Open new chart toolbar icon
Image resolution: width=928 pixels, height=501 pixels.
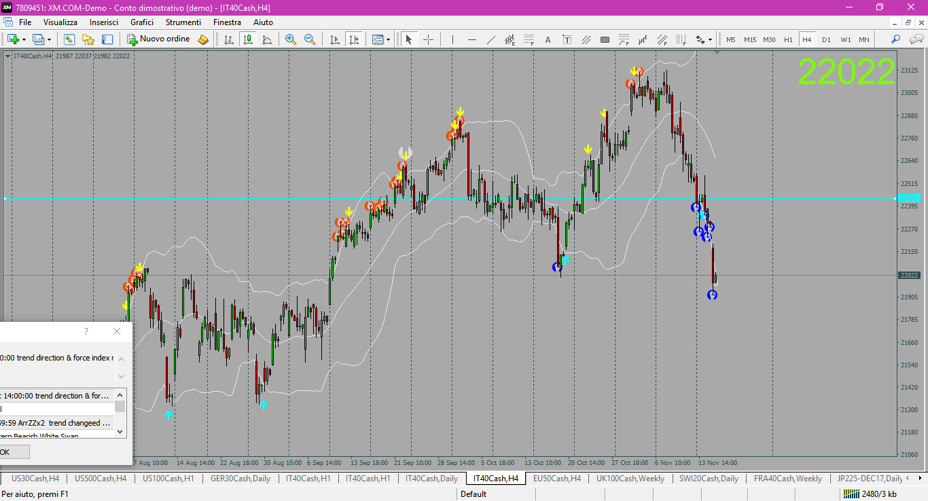click(12, 39)
